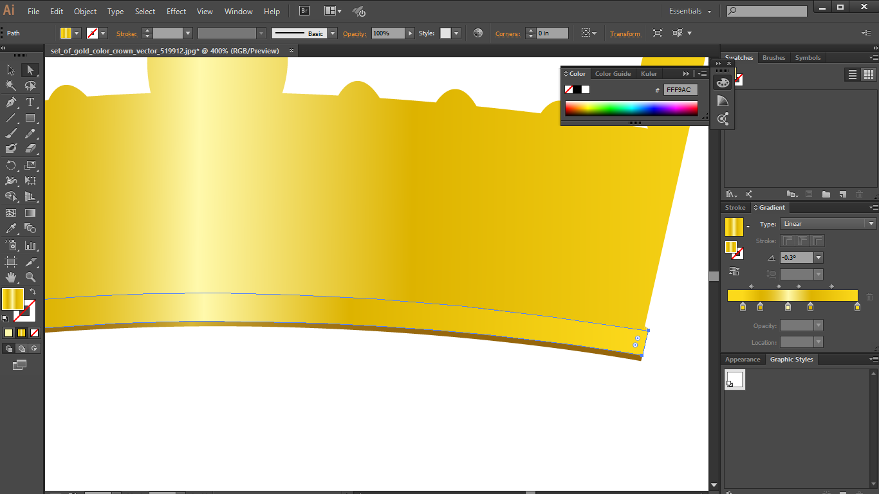Switch to the Graphic Styles tab
The height and width of the screenshot is (494, 879).
coord(791,360)
